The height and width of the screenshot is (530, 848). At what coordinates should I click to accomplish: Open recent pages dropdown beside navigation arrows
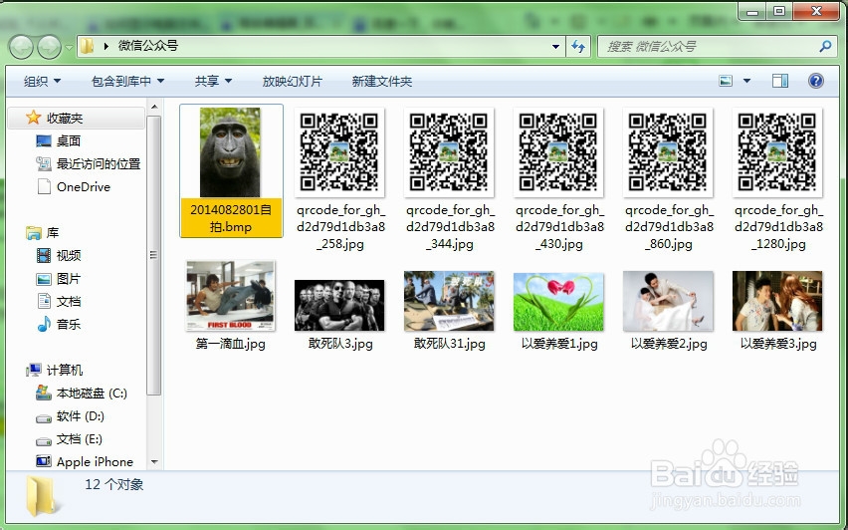69,47
